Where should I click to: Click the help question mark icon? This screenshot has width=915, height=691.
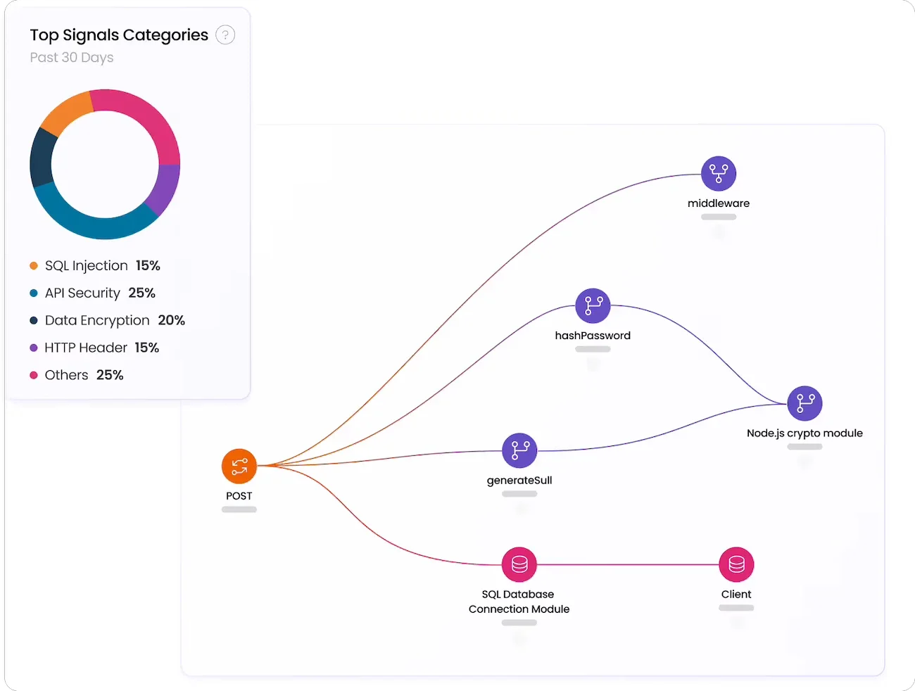pyautogui.click(x=225, y=35)
